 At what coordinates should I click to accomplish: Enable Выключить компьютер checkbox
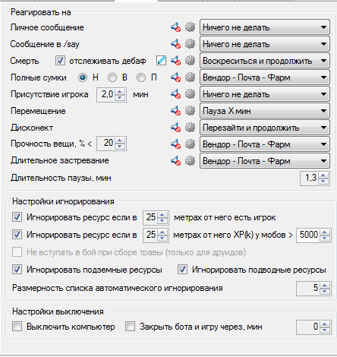[x=17, y=327]
